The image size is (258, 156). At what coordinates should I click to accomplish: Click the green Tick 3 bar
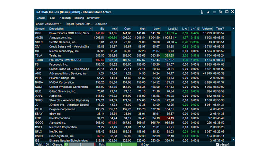[x=122, y=145]
